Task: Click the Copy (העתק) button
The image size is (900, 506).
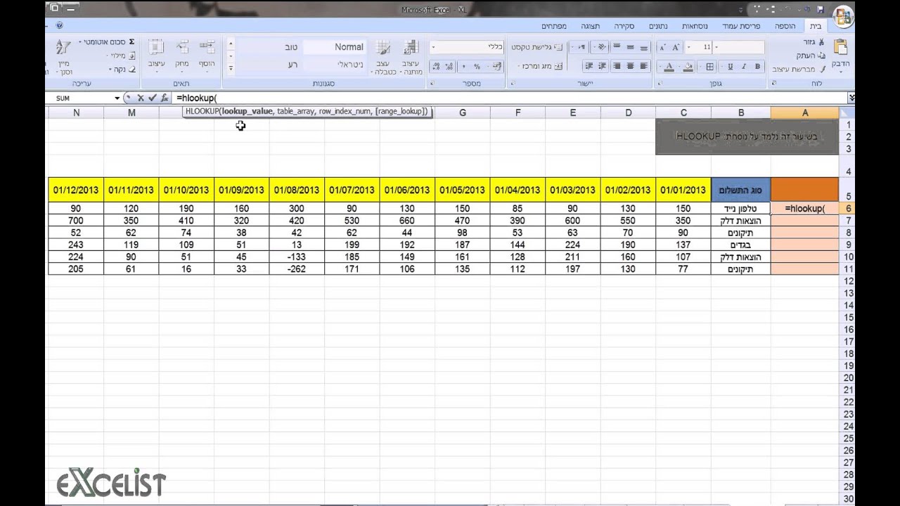Action: coord(811,56)
